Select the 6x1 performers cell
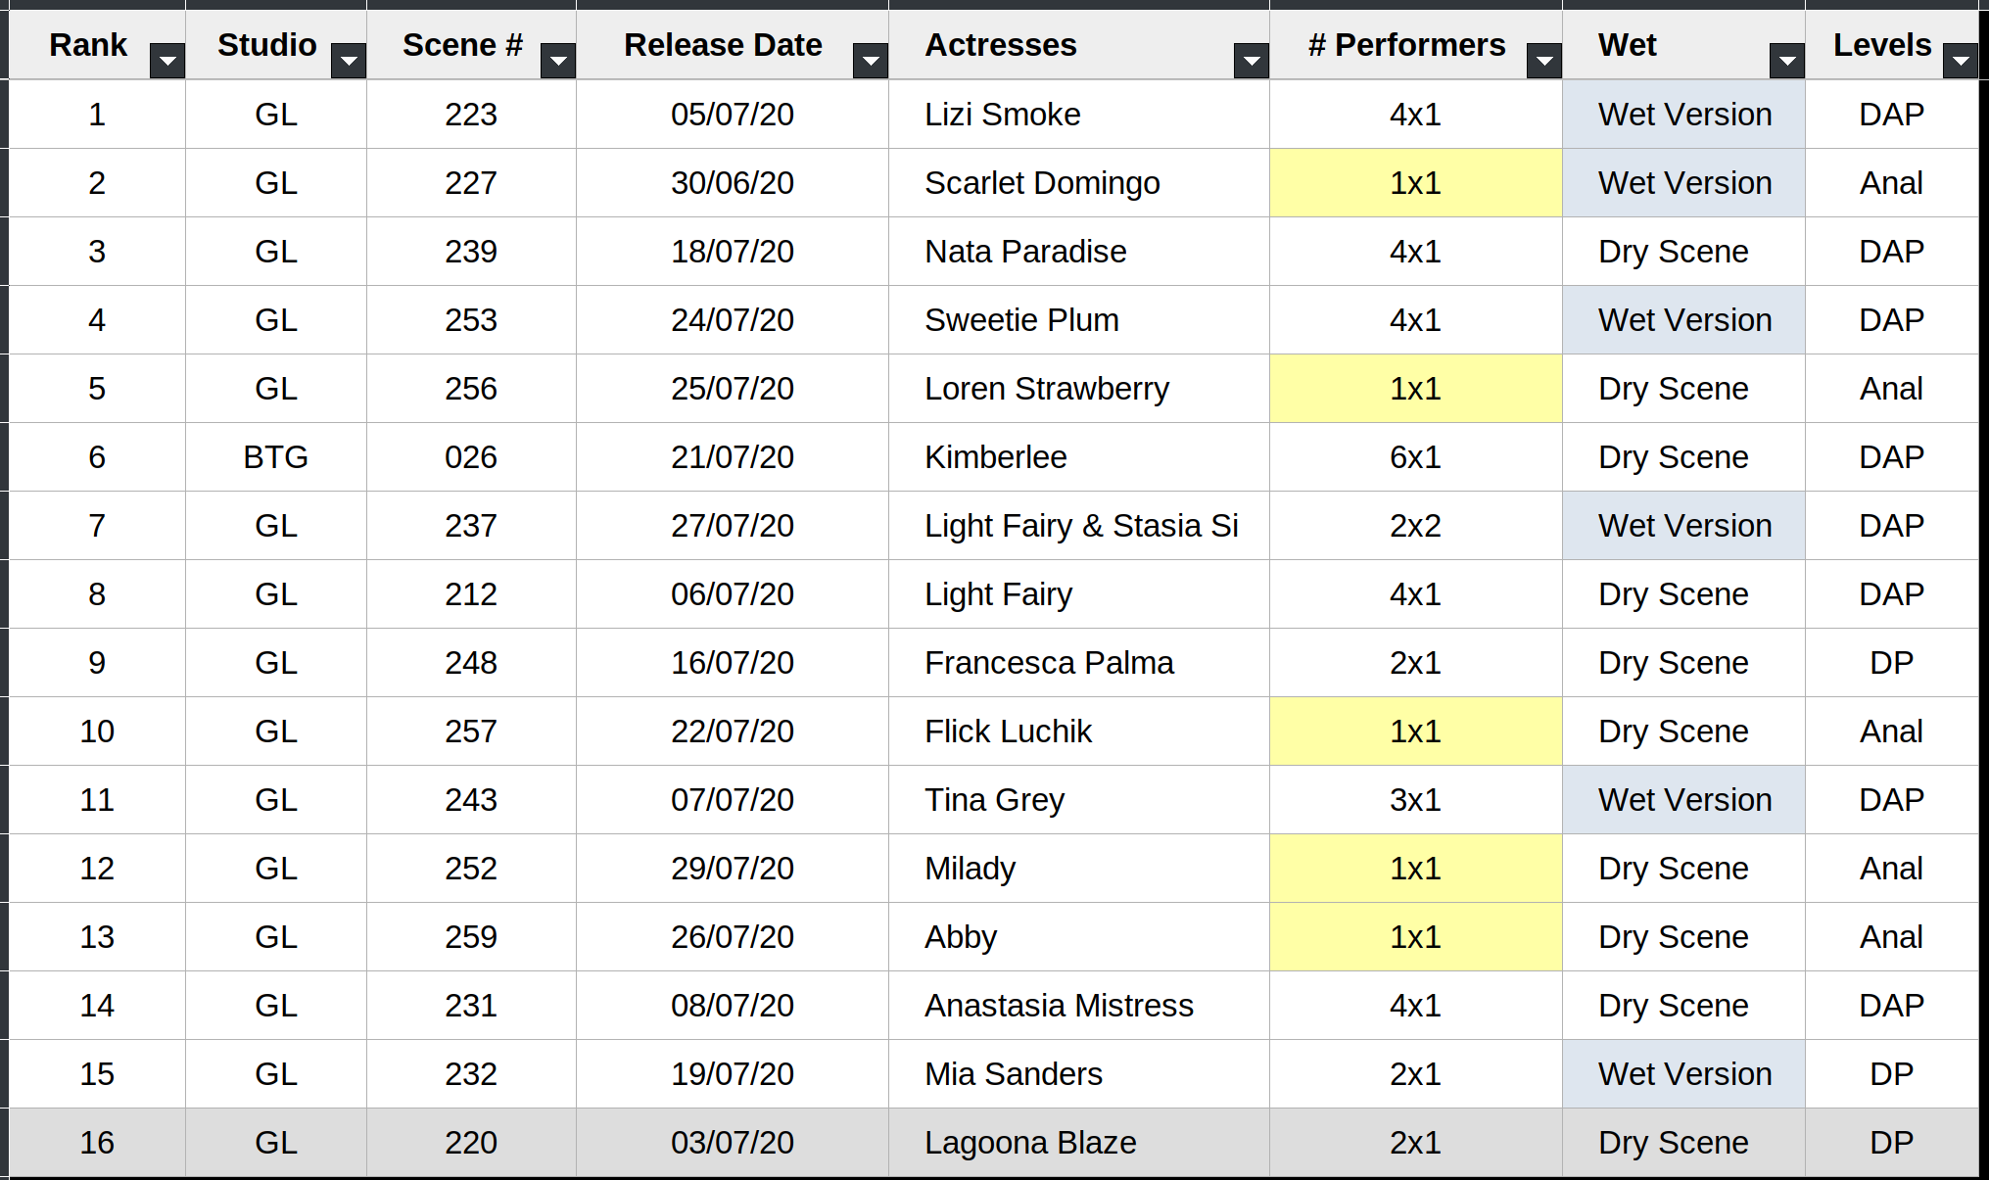The height and width of the screenshot is (1180, 1989). pos(1415,457)
